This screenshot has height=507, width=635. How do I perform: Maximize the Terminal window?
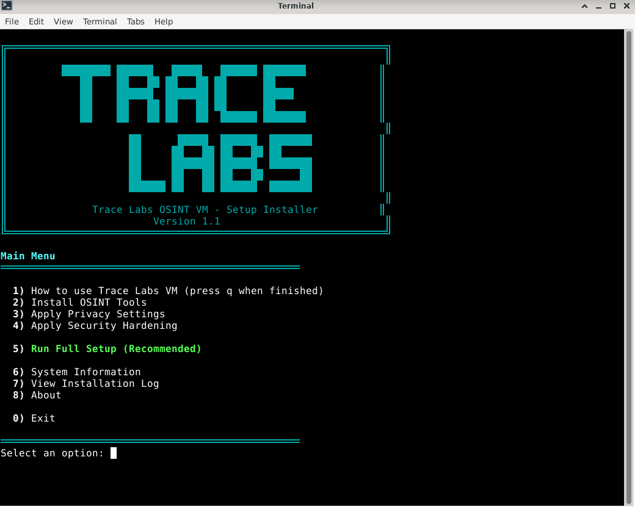[612, 6]
